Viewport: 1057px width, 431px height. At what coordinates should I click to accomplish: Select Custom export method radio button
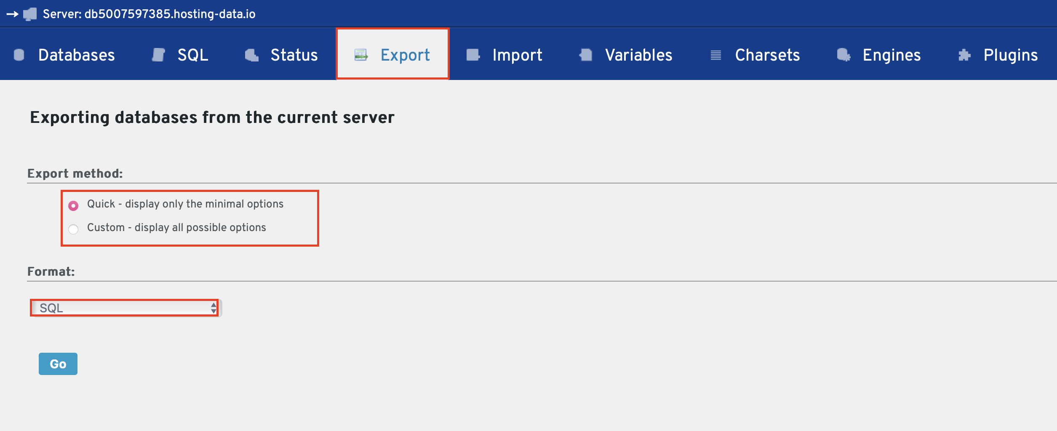pos(73,229)
